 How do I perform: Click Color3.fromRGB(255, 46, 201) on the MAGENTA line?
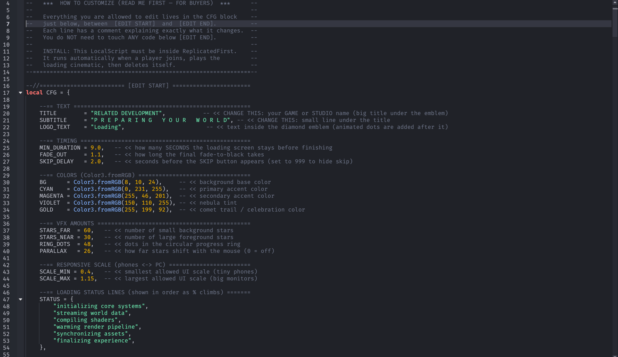click(x=121, y=196)
